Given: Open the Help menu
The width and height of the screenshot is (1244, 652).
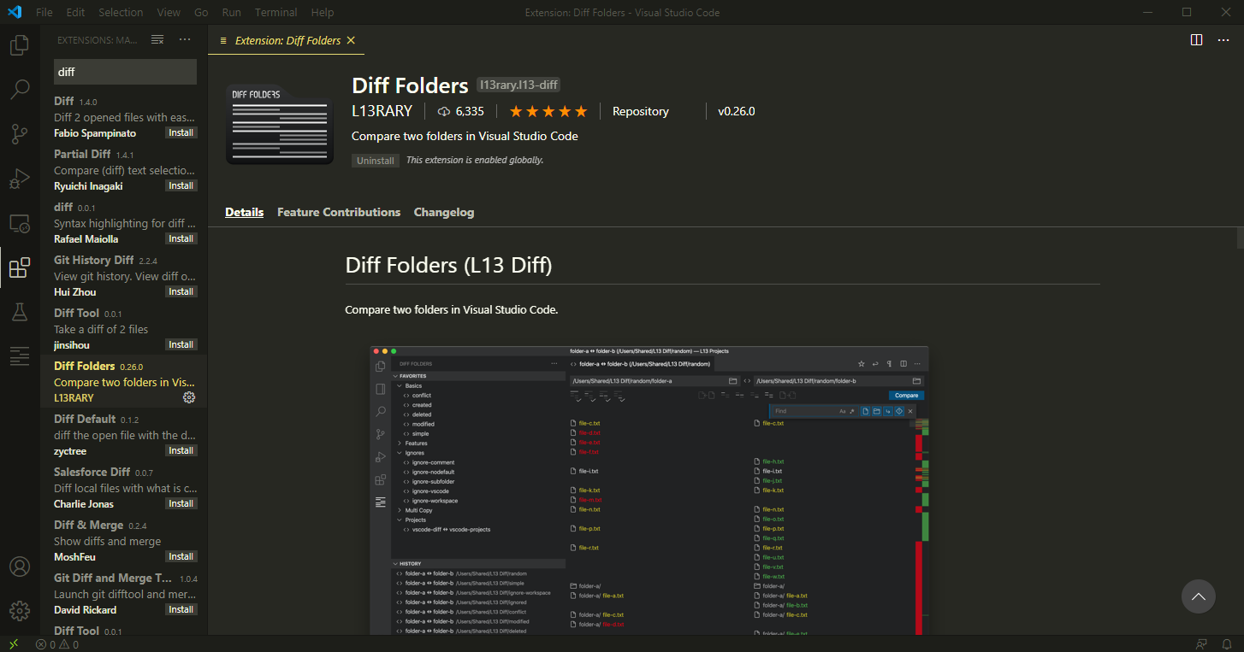Looking at the screenshot, I should (323, 13).
